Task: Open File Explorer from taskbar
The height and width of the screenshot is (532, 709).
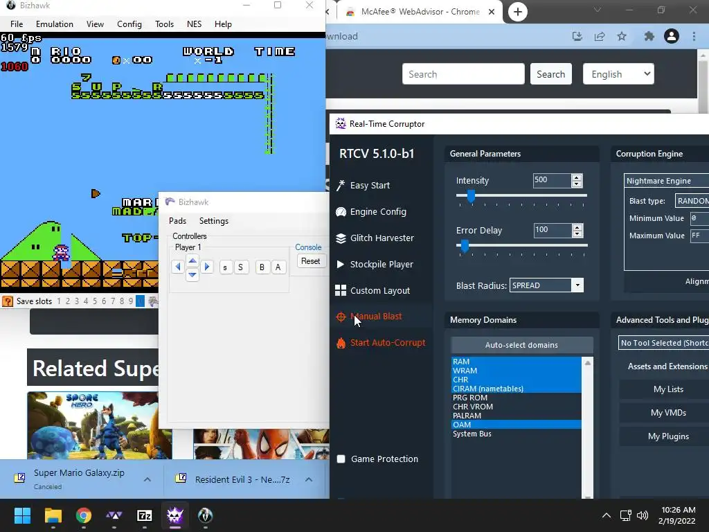Action: coord(53,515)
